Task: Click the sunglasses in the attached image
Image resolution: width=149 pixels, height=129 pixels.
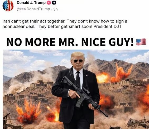Action: pos(78,61)
